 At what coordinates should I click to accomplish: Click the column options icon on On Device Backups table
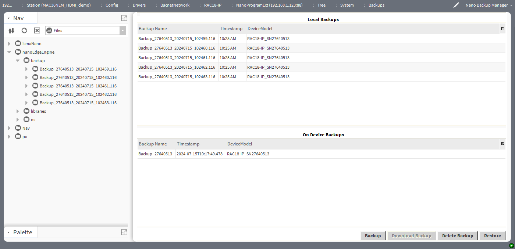click(502, 144)
